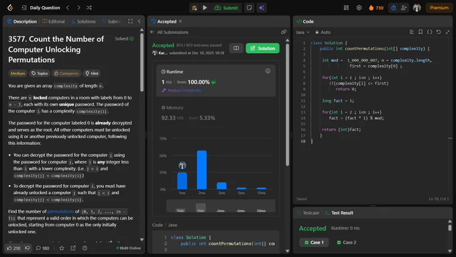Click the debugger icon in top toolbar

point(194,8)
